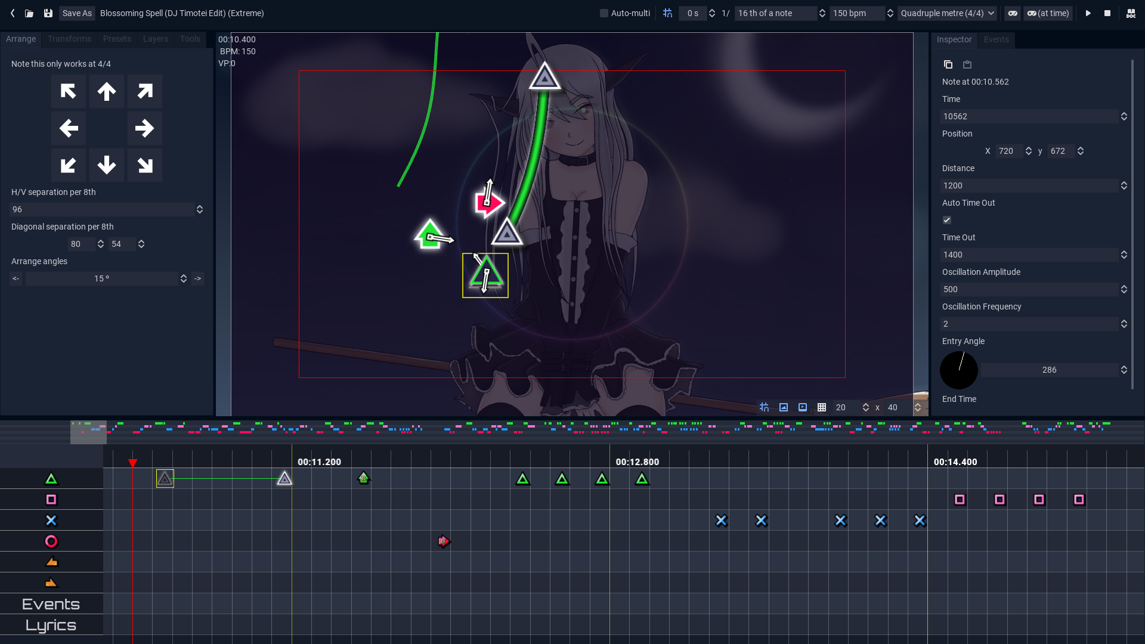The height and width of the screenshot is (644, 1145).
Task: Toggle grid snap icon in preview
Action: point(765,407)
